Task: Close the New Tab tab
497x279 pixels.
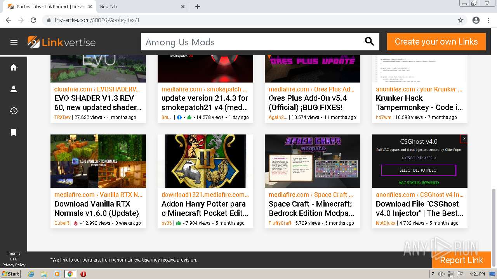Action: coord(183,7)
